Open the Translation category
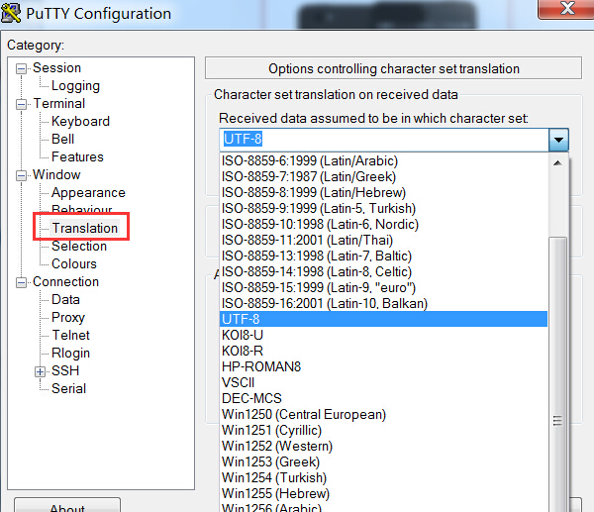The width and height of the screenshot is (594, 512). (85, 229)
